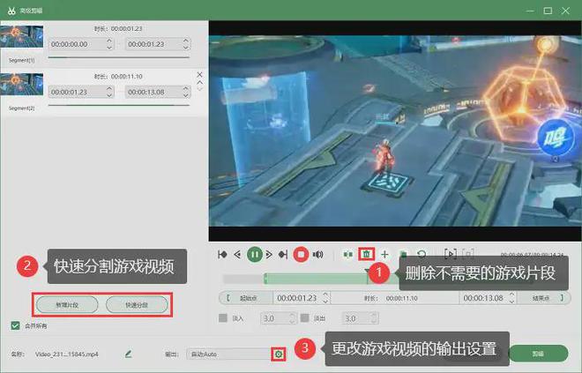Enable the fade-out checkbox
The image size is (582, 373).
pos(305,318)
